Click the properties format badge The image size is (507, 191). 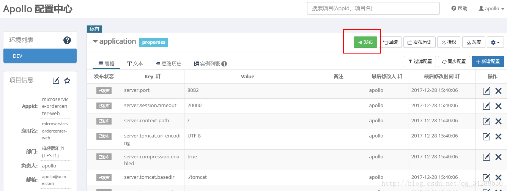coord(154,42)
